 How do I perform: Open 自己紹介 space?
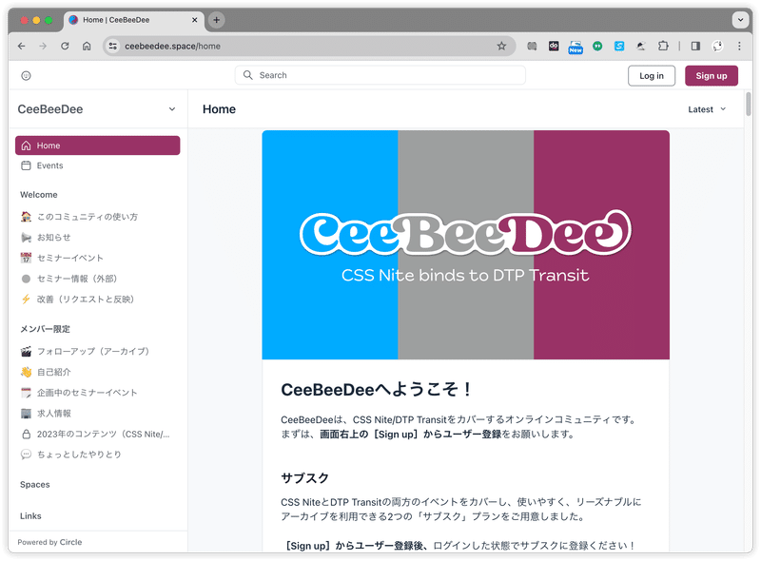click(98, 372)
